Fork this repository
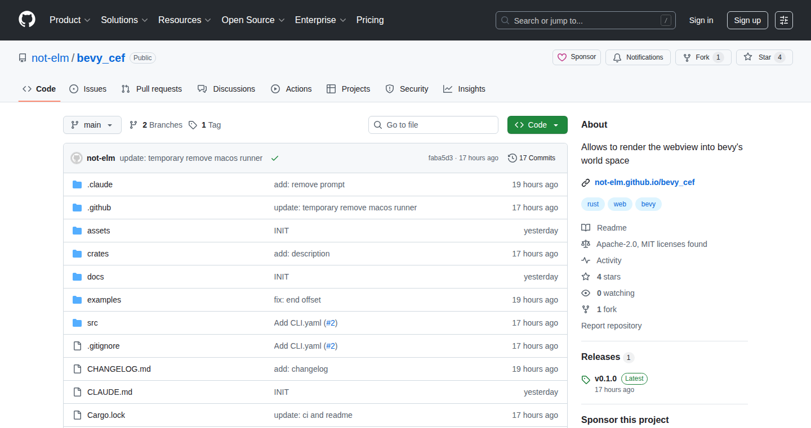This screenshot has width=811, height=428. point(703,57)
